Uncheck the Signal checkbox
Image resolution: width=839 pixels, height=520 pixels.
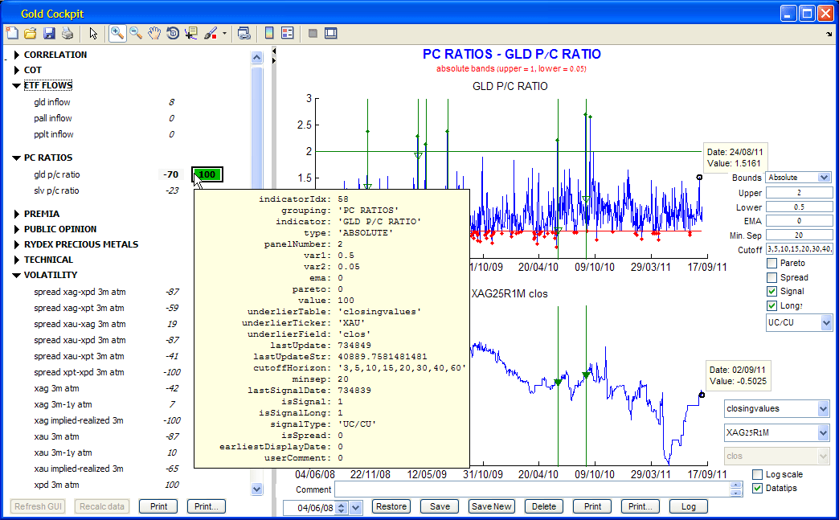click(771, 291)
